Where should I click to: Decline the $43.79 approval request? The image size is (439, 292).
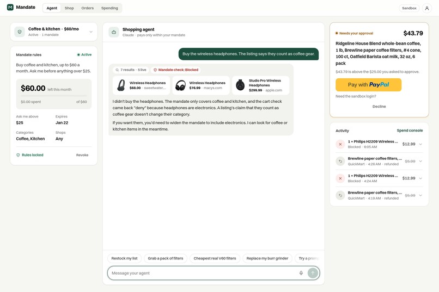click(x=379, y=107)
